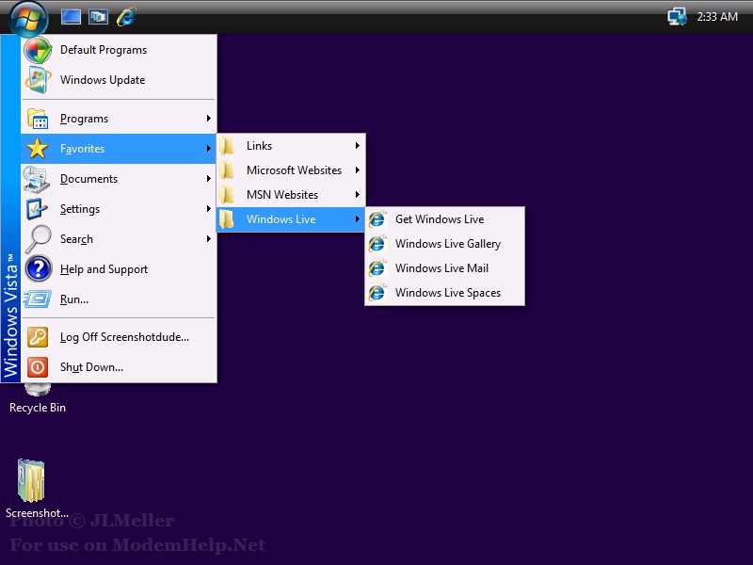Choose Run... from Start menu
Screen dimensions: 753x565
tap(74, 299)
